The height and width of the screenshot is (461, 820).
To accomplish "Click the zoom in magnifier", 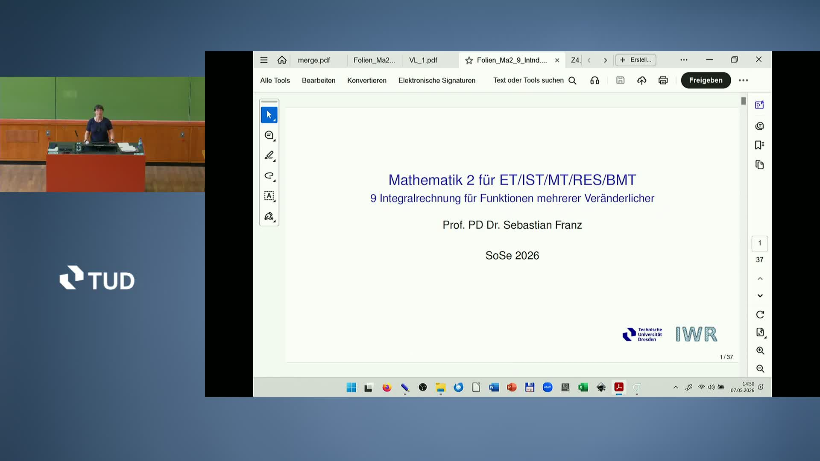I will point(760,350).
